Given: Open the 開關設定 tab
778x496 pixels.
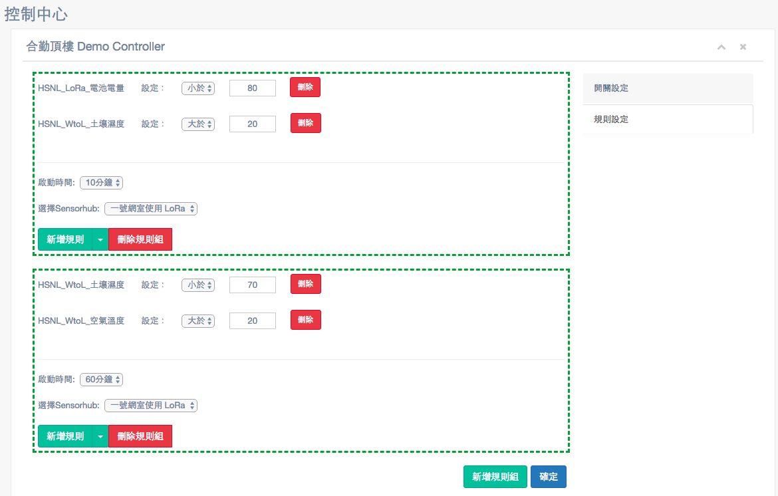Looking at the screenshot, I should (x=668, y=88).
